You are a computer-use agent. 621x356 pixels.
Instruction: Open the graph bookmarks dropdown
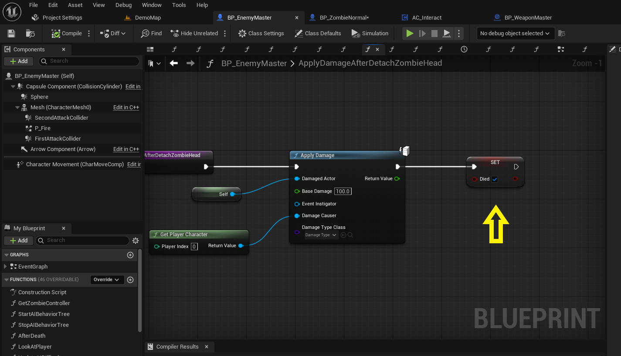click(154, 64)
